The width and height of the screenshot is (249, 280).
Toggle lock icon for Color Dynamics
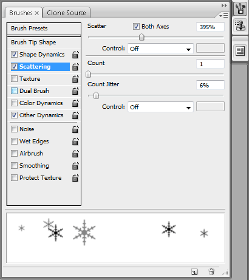[x=75, y=103]
